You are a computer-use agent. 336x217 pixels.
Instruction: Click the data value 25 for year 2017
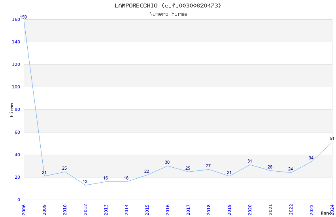188,168
